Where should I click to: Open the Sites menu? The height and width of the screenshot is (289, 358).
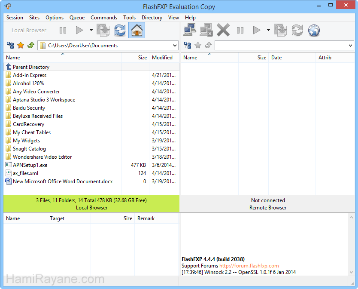coord(34,18)
